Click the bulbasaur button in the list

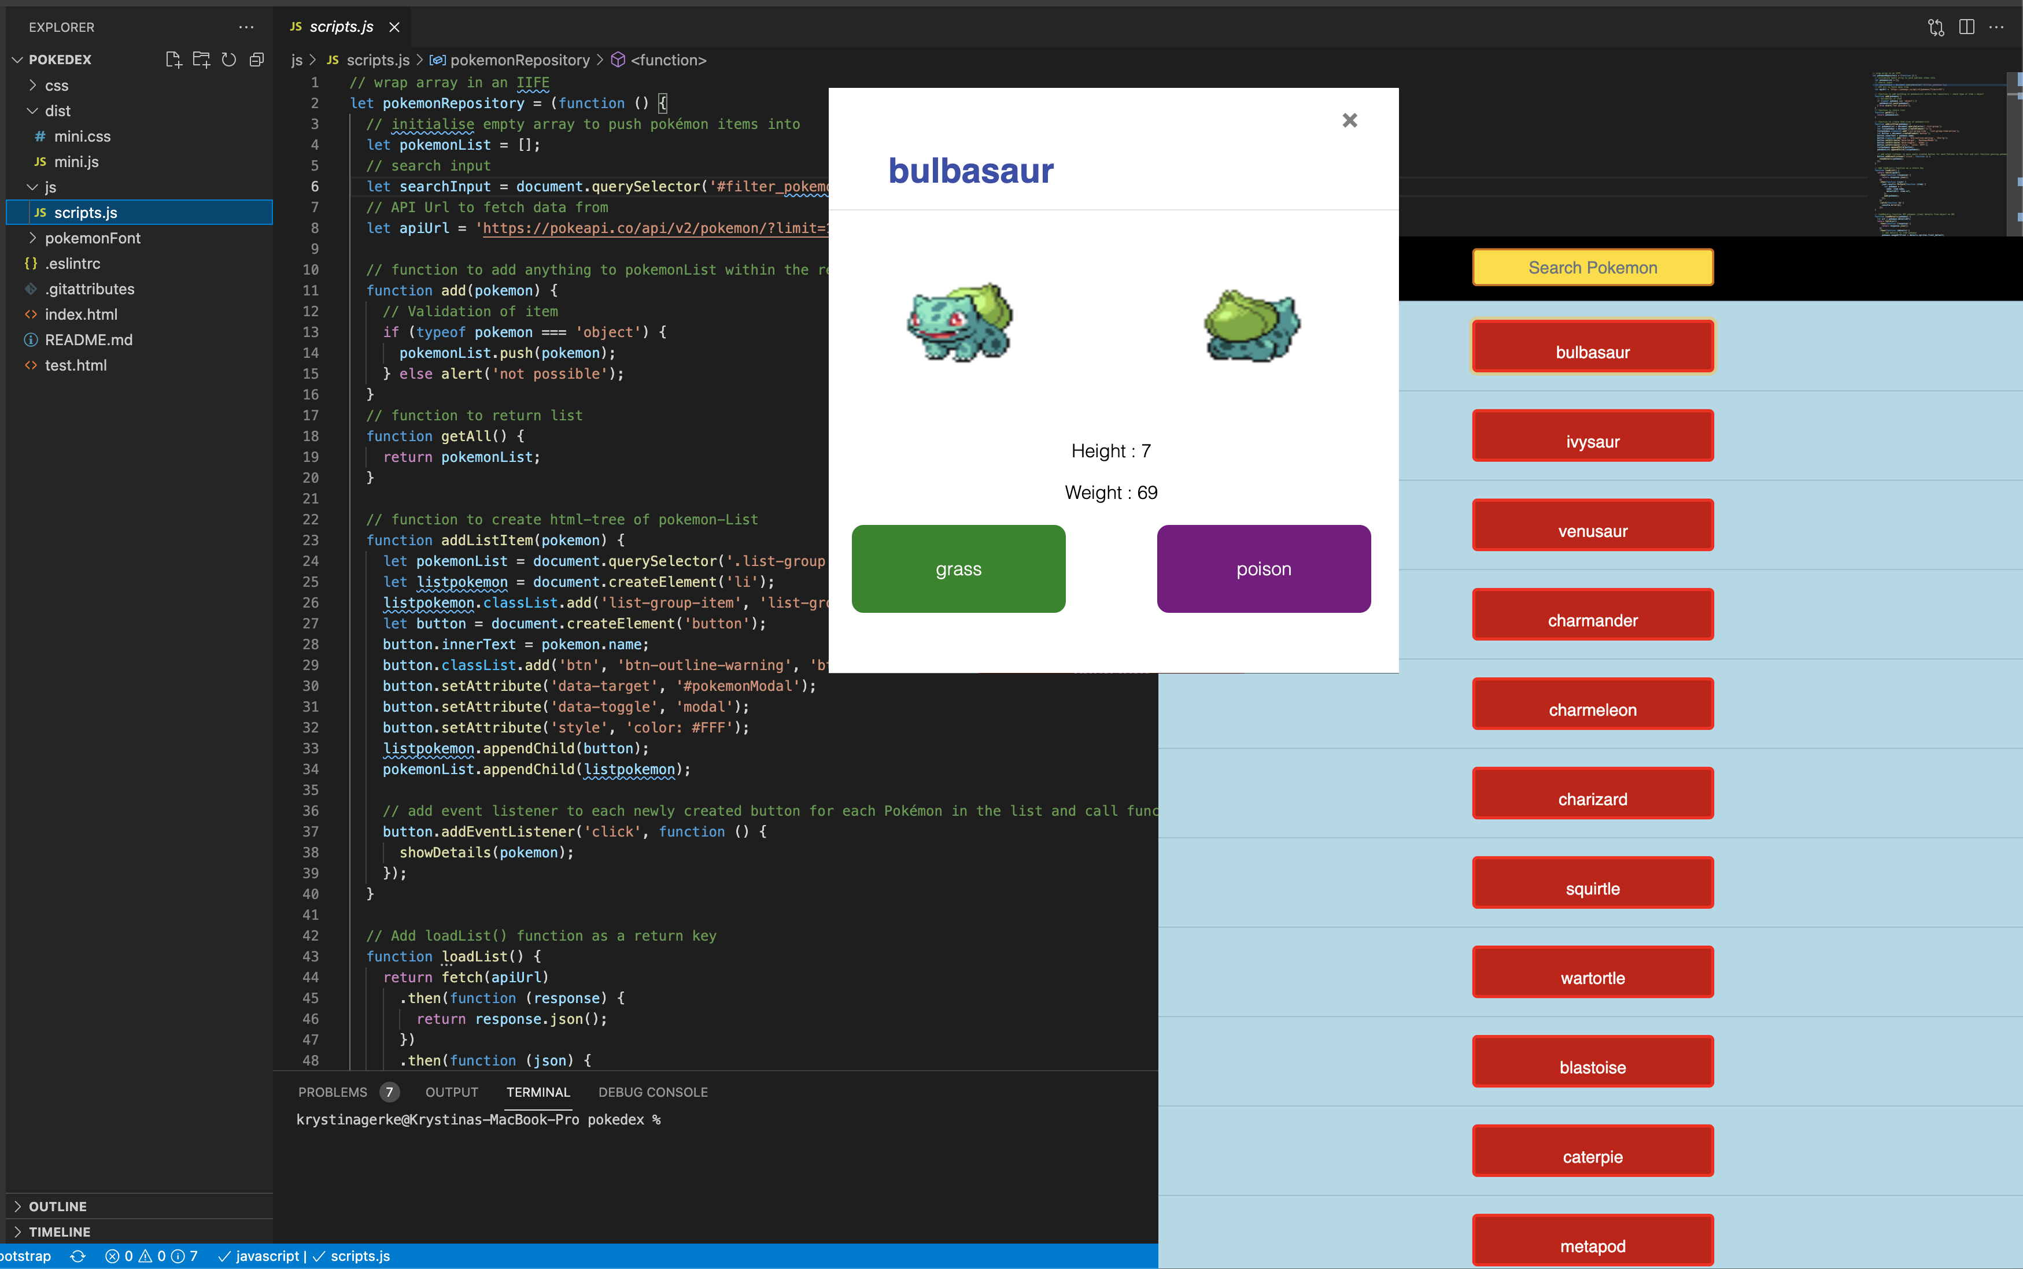coord(1592,347)
